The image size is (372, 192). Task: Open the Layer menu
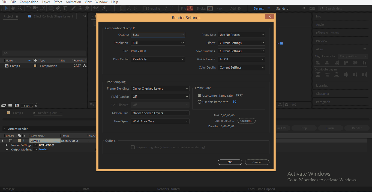(x=46, y=2)
